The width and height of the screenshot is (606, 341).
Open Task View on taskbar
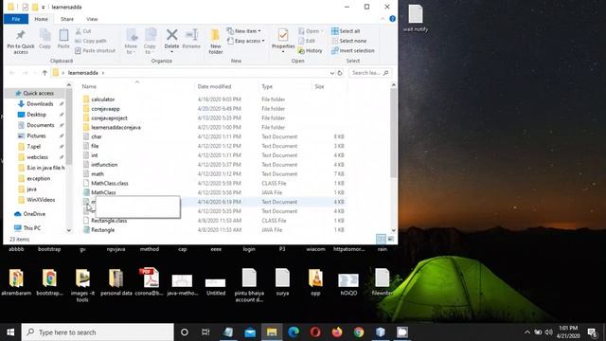[x=205, y=332]
